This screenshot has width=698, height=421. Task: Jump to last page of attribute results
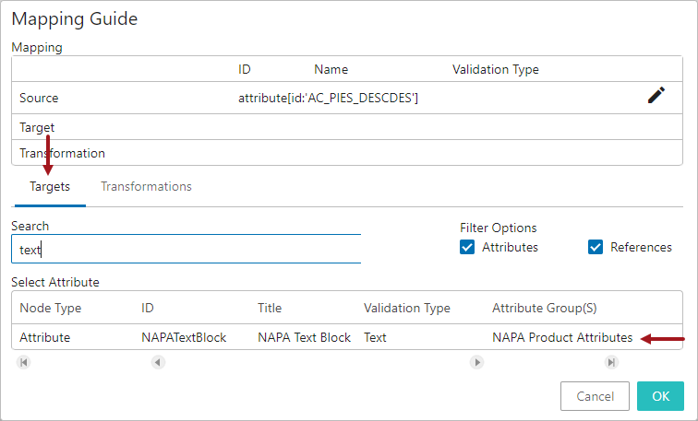point(611,362)
